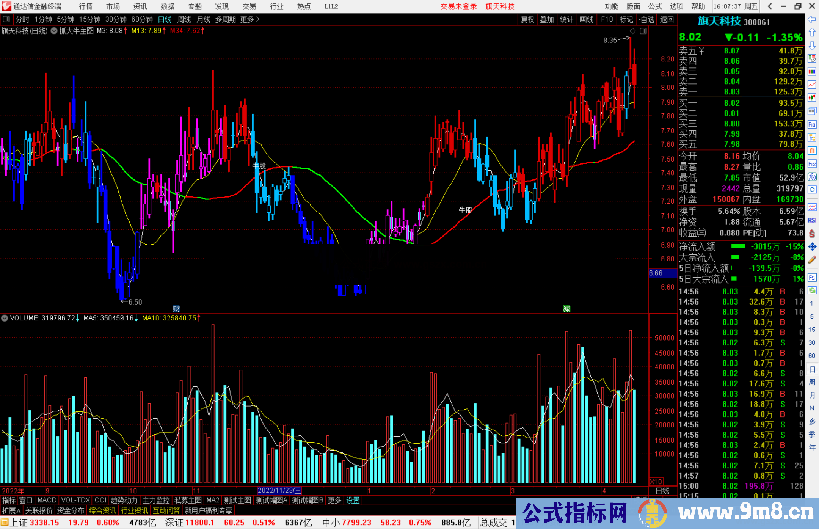Screen dimensions: 819x529
Task: Click the 复权 button
Action: (x=527, y=19)
